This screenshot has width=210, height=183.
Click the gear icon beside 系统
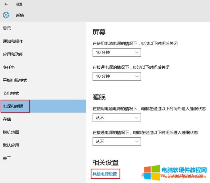point(6,15)
